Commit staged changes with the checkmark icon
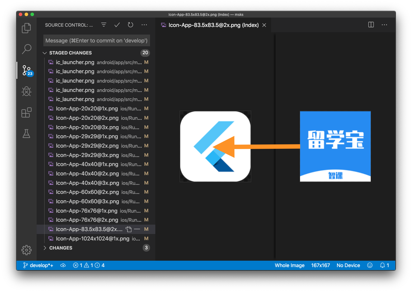The width and height of the screenshot is (412, 292). pos(117,25)
